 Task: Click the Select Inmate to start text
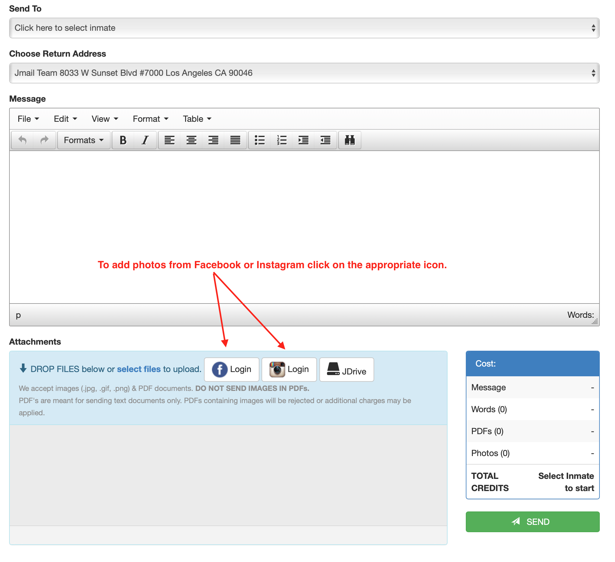click(567, 482)
